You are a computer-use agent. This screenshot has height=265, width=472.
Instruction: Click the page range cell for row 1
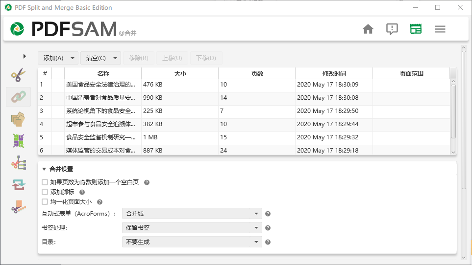[411, 85]
